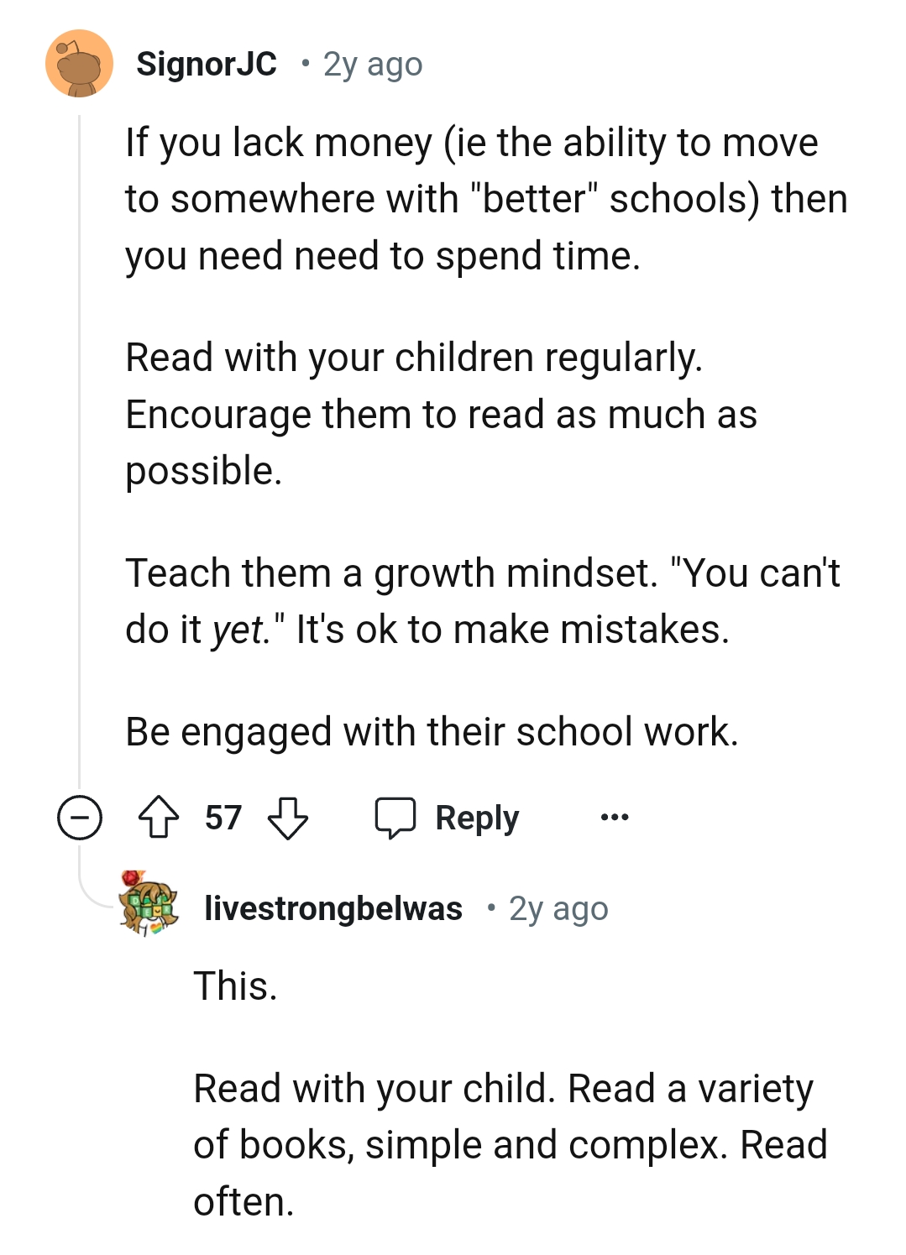Click livestrongbelwas's avatar image

coord(149,907)
